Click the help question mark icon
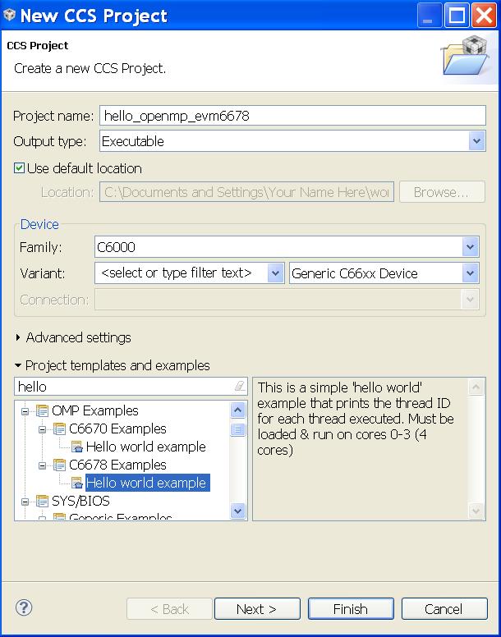501x637 pixels. [x=24, y=608]
